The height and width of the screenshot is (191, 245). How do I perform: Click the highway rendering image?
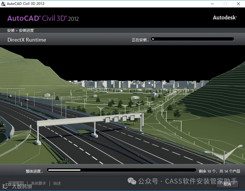pos(123,105)
